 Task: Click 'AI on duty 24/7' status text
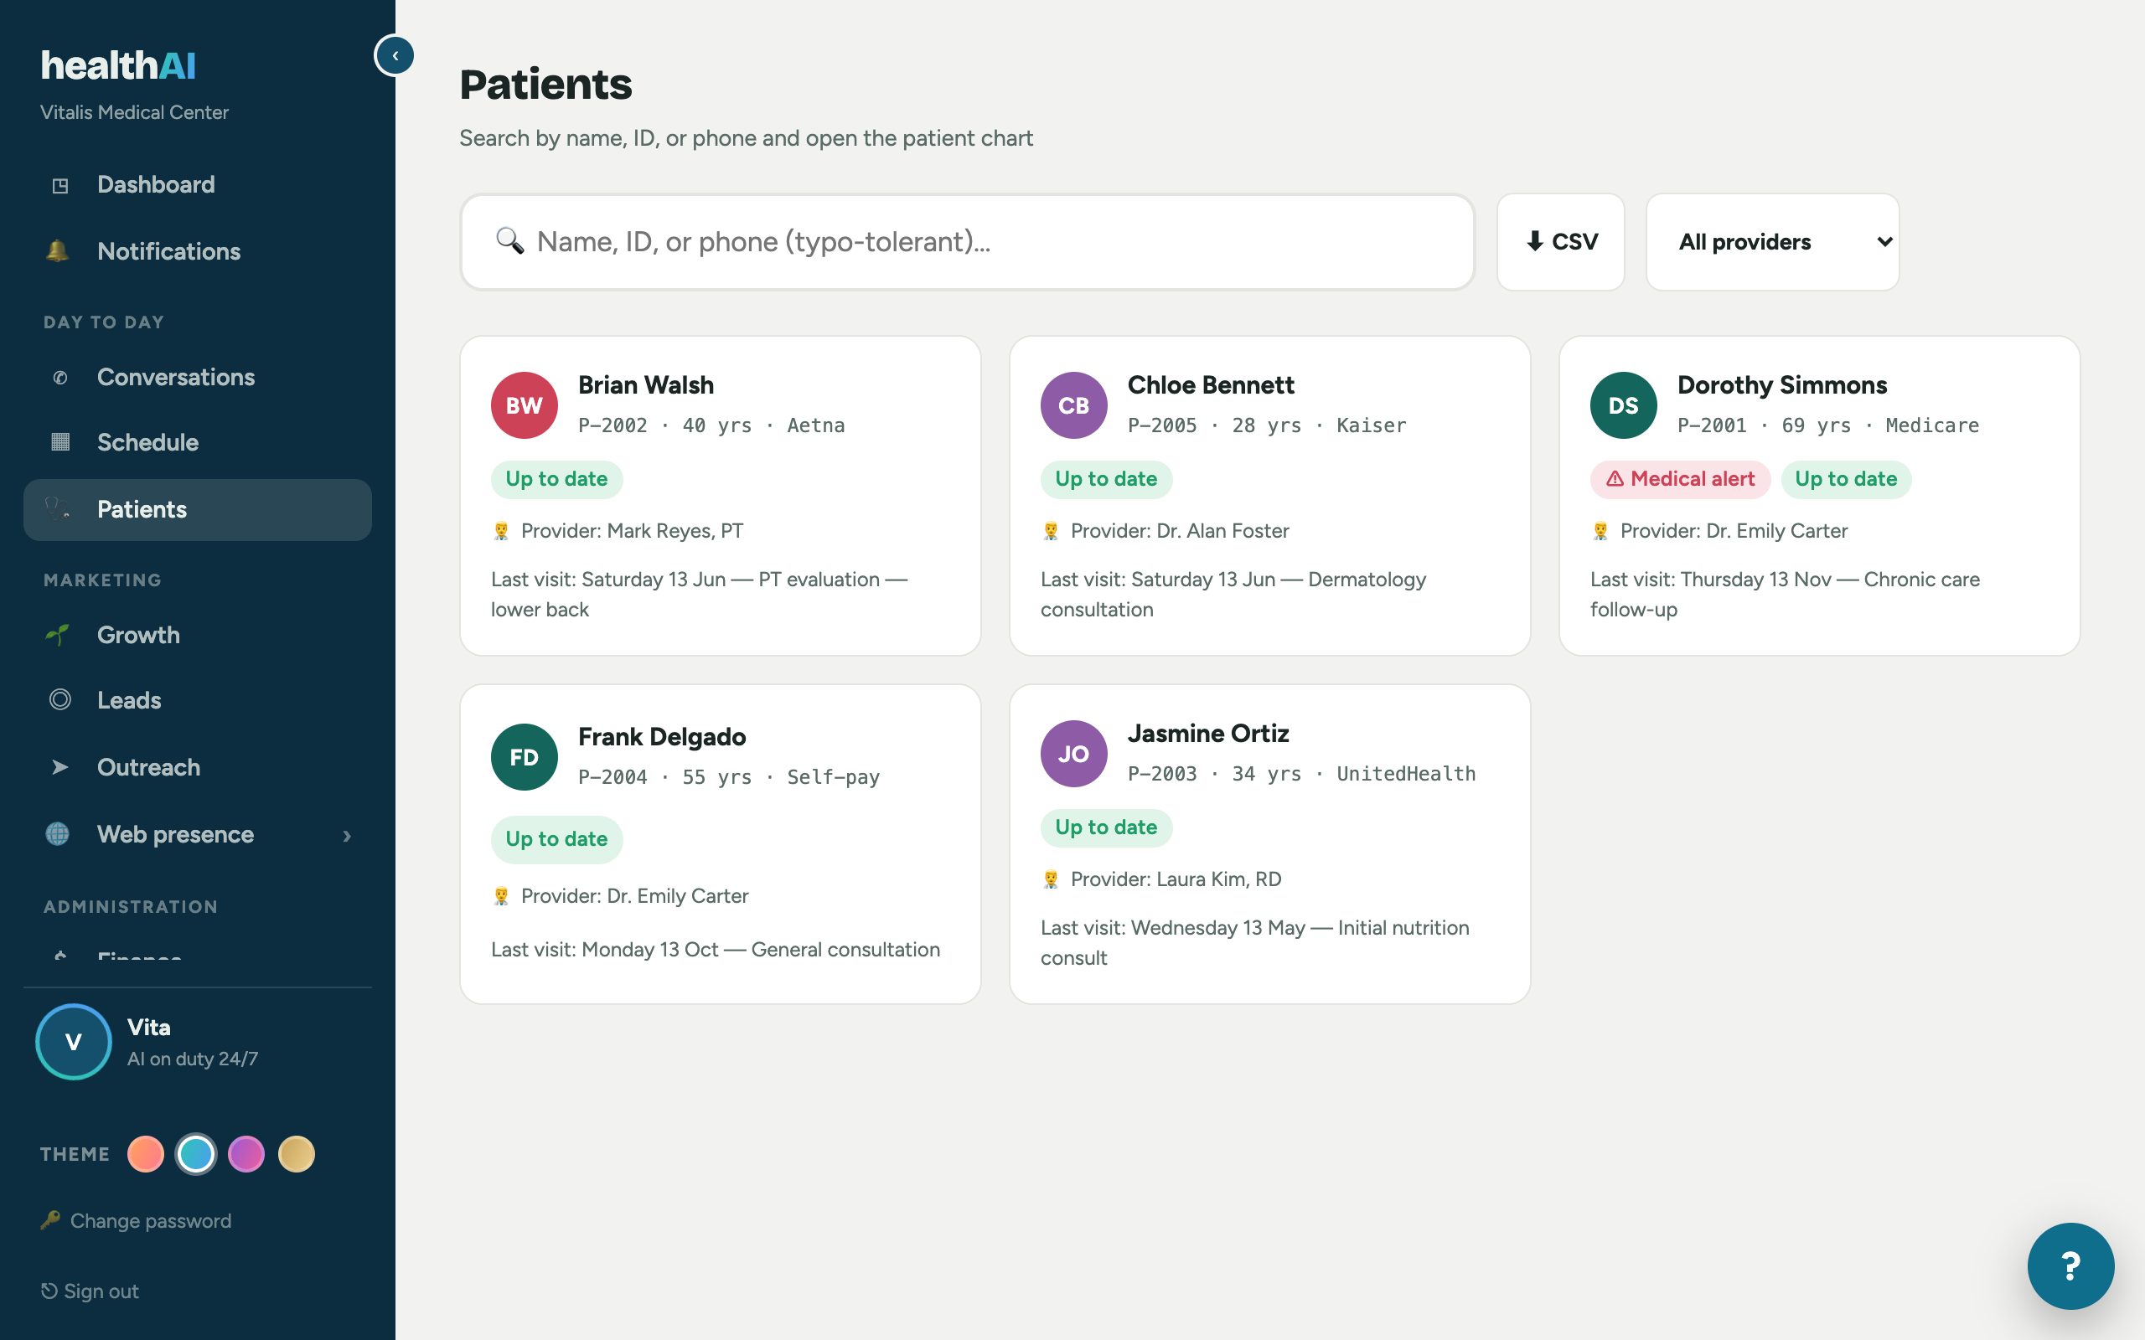pos(193,1059)
